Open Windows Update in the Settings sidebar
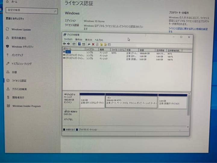Image resolution: width=217 pixels, height=163 pixels. click(18, 29)
